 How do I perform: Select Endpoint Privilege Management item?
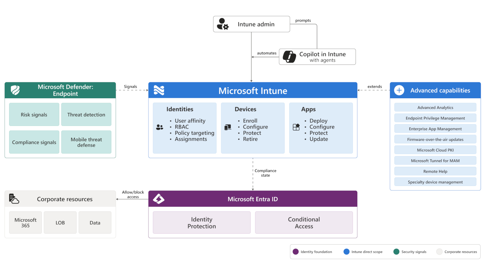click(x=435, y=118)
